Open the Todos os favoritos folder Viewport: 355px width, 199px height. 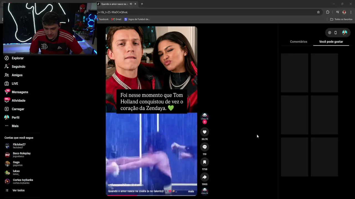pos(341,19)
